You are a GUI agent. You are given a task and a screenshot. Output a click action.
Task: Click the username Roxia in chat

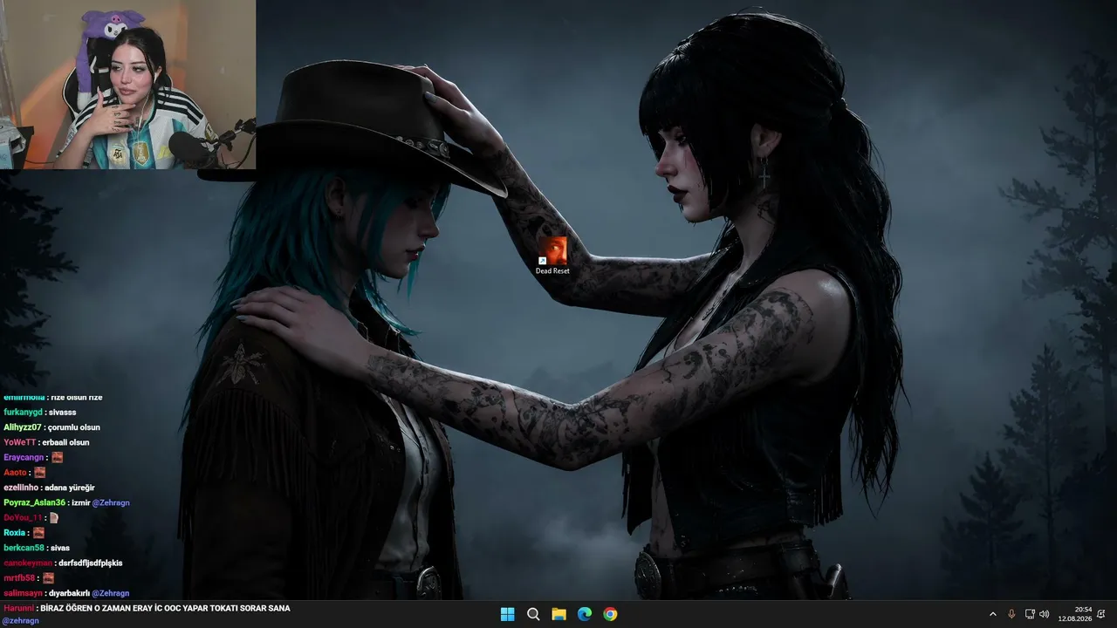pos(14,532)
